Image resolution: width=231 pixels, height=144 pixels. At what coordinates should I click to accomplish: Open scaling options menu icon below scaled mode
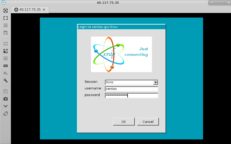click(6, 58)
